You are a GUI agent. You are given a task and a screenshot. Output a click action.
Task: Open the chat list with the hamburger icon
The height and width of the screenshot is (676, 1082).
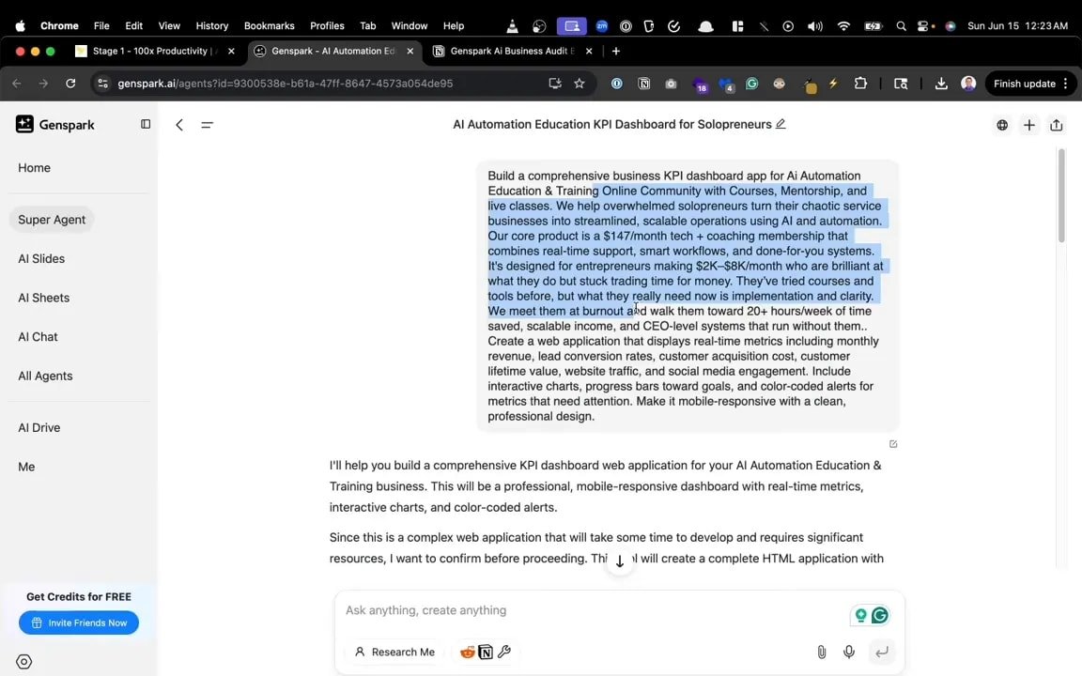pos(207,124)
